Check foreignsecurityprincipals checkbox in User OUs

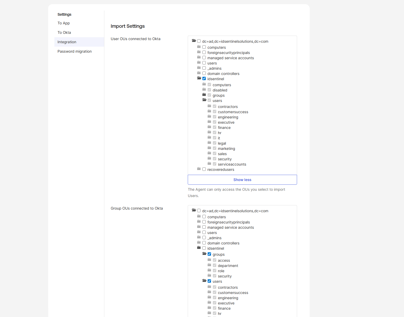point(204,52)
